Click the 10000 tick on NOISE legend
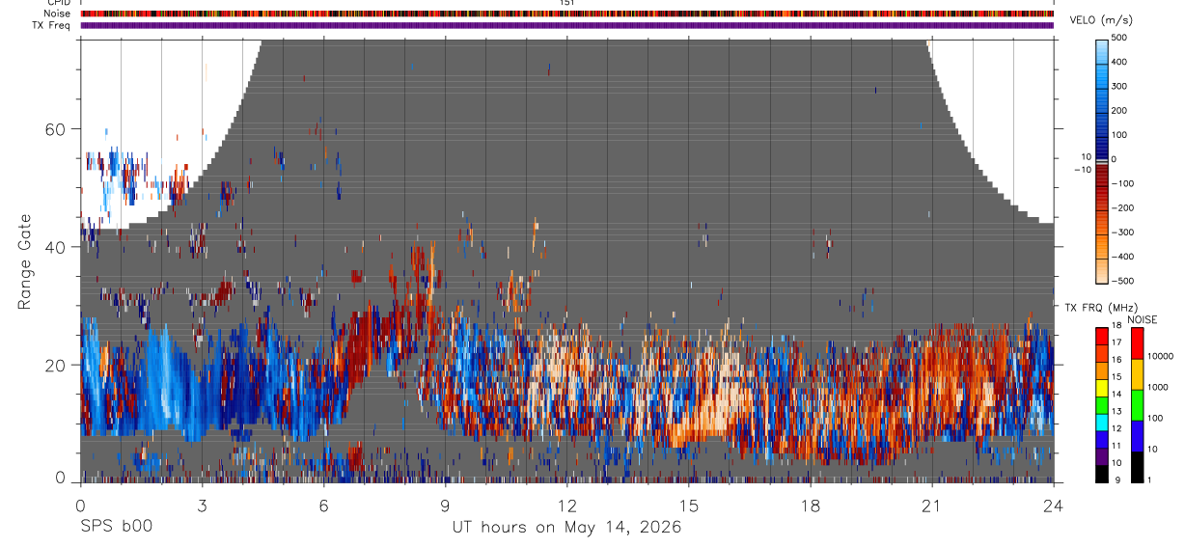 coord(1160,357)
